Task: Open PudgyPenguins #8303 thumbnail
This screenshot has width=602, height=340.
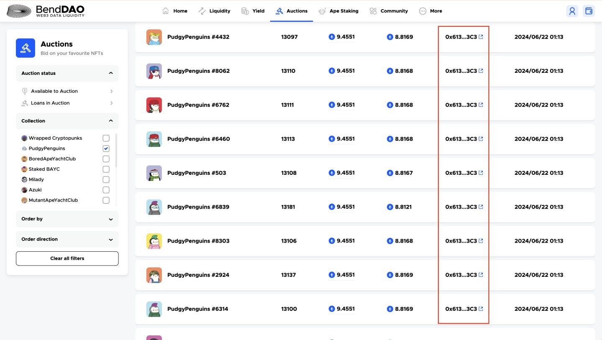Action: click(154, 241)
